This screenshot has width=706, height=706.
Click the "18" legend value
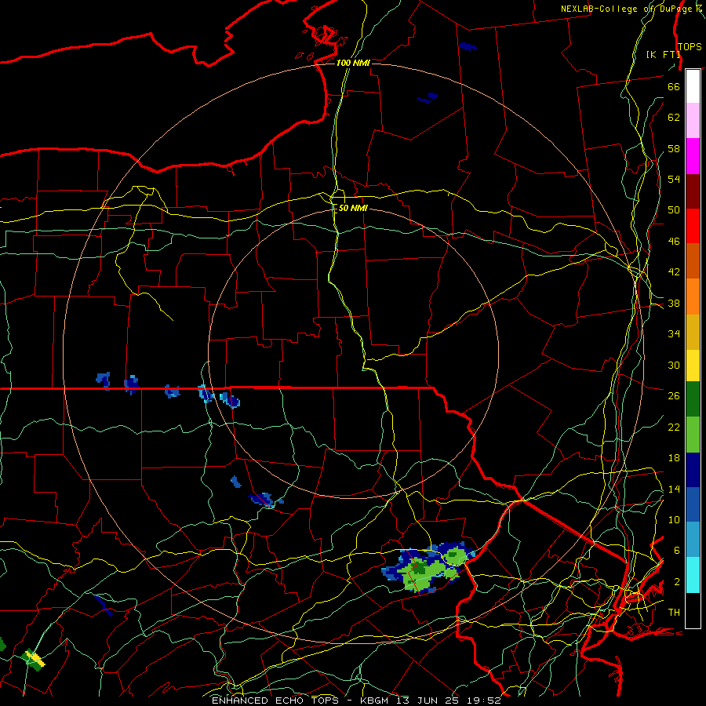(674, 458)
